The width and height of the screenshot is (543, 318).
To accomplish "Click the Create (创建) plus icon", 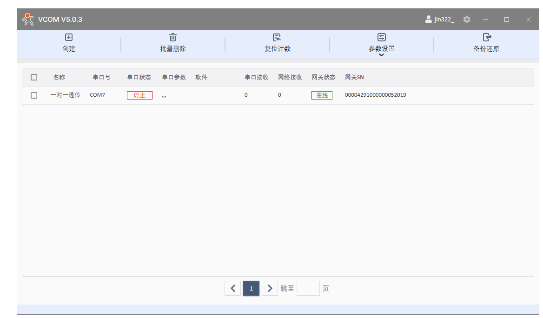I will pyautogui.click(x=69, y=38).
